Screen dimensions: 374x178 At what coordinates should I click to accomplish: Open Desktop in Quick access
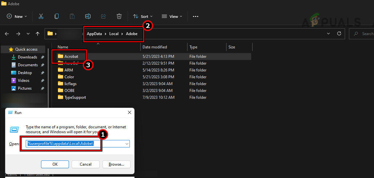[25, 72]
